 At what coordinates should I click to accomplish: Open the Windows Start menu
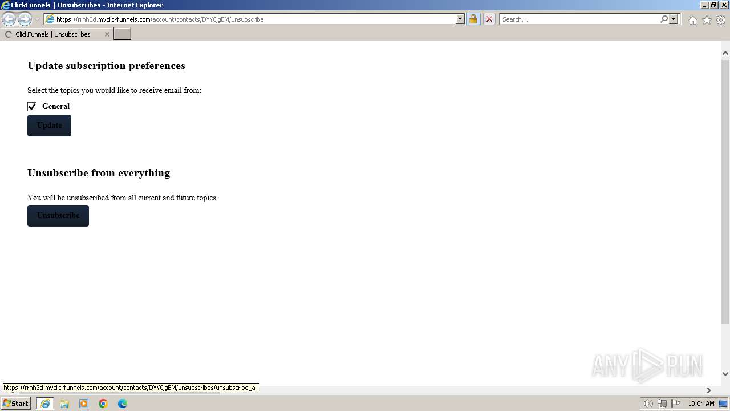tap(15, 404)
